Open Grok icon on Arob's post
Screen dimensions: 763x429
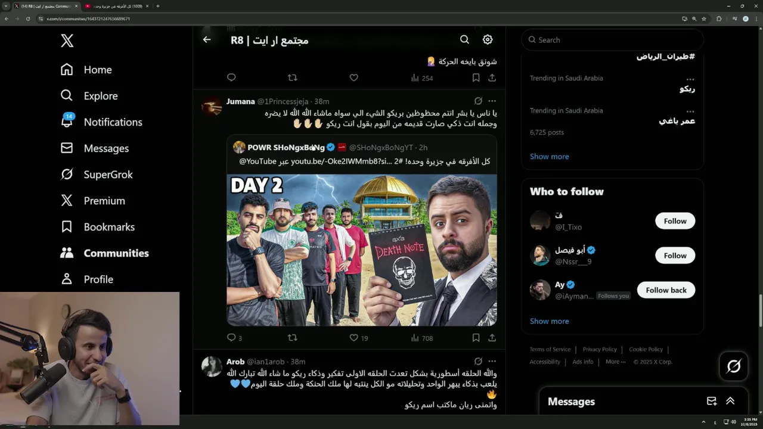click(478, 361)
